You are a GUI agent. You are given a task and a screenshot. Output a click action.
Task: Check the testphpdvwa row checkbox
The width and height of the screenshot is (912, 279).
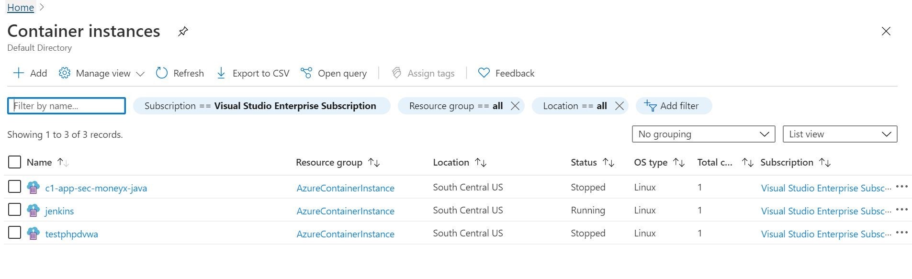pyautogui.click(x=15, y=233)
